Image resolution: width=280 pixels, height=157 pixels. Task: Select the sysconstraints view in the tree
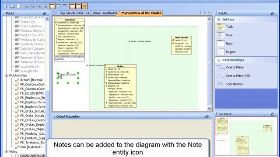click(30, 66)
